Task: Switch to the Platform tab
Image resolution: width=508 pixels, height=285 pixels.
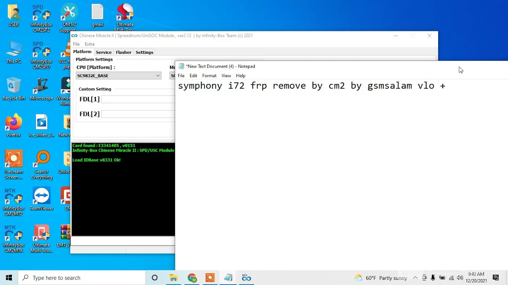Action: tap(82, 52)
